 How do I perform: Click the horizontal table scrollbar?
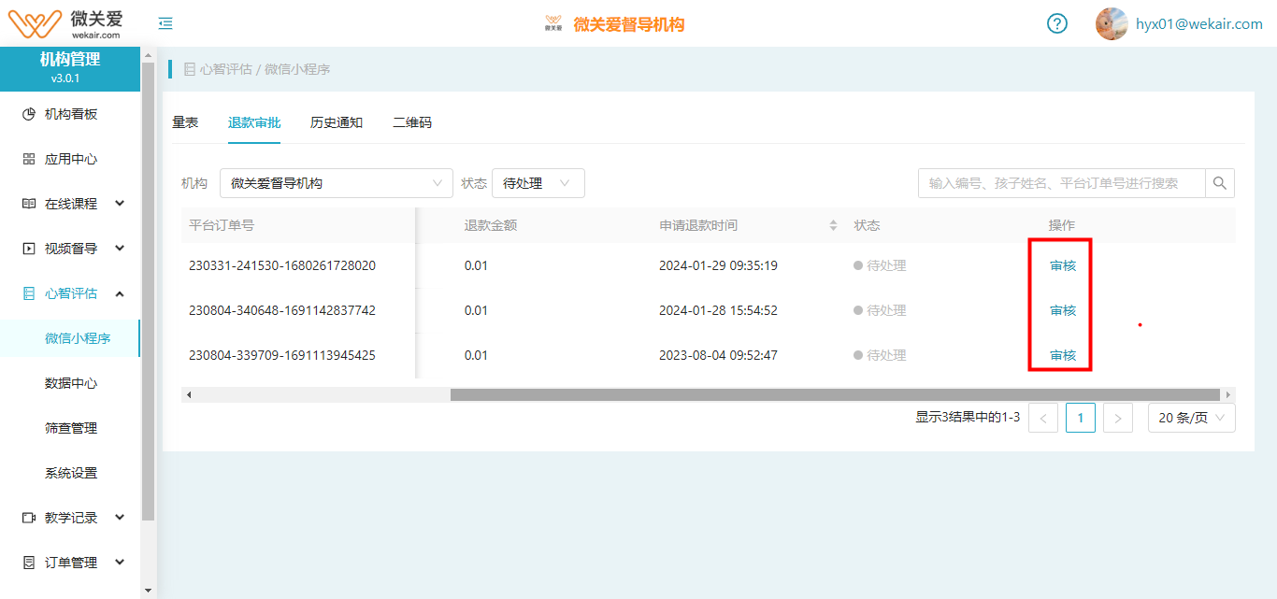click(x=834, y=394)
